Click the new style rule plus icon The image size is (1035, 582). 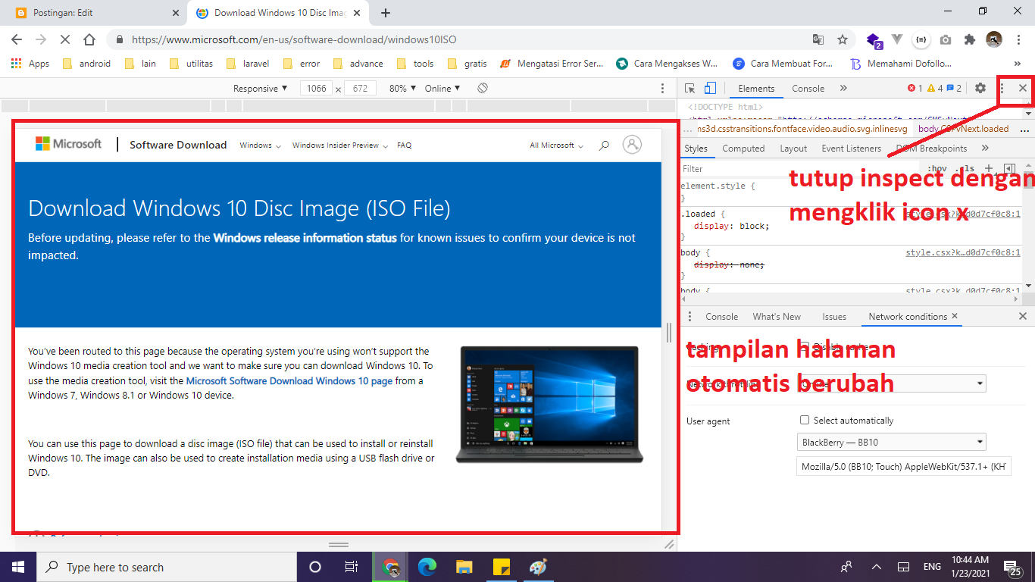coord(989,168)
